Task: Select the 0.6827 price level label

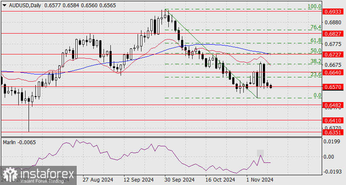Action: tap(333, 34)
